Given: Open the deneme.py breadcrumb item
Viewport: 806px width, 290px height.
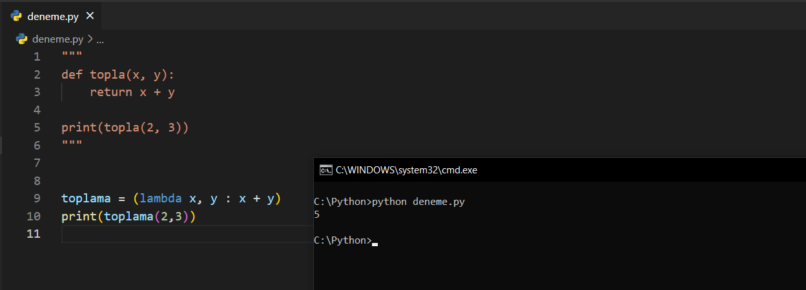Looking at the screenshot, I should point(57,39).
